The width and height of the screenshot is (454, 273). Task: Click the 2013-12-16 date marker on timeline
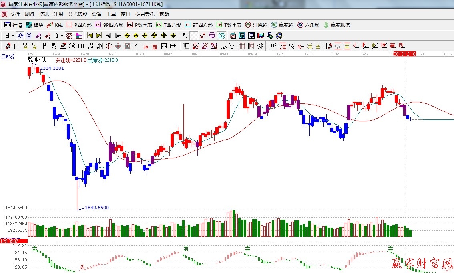pyautogui.click(x=405, y=53)
